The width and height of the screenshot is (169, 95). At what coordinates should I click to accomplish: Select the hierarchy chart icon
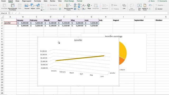click(79, 4)
